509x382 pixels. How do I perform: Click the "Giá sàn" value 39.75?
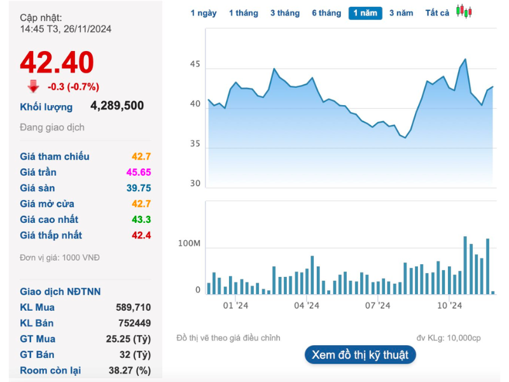click(139, 188)
